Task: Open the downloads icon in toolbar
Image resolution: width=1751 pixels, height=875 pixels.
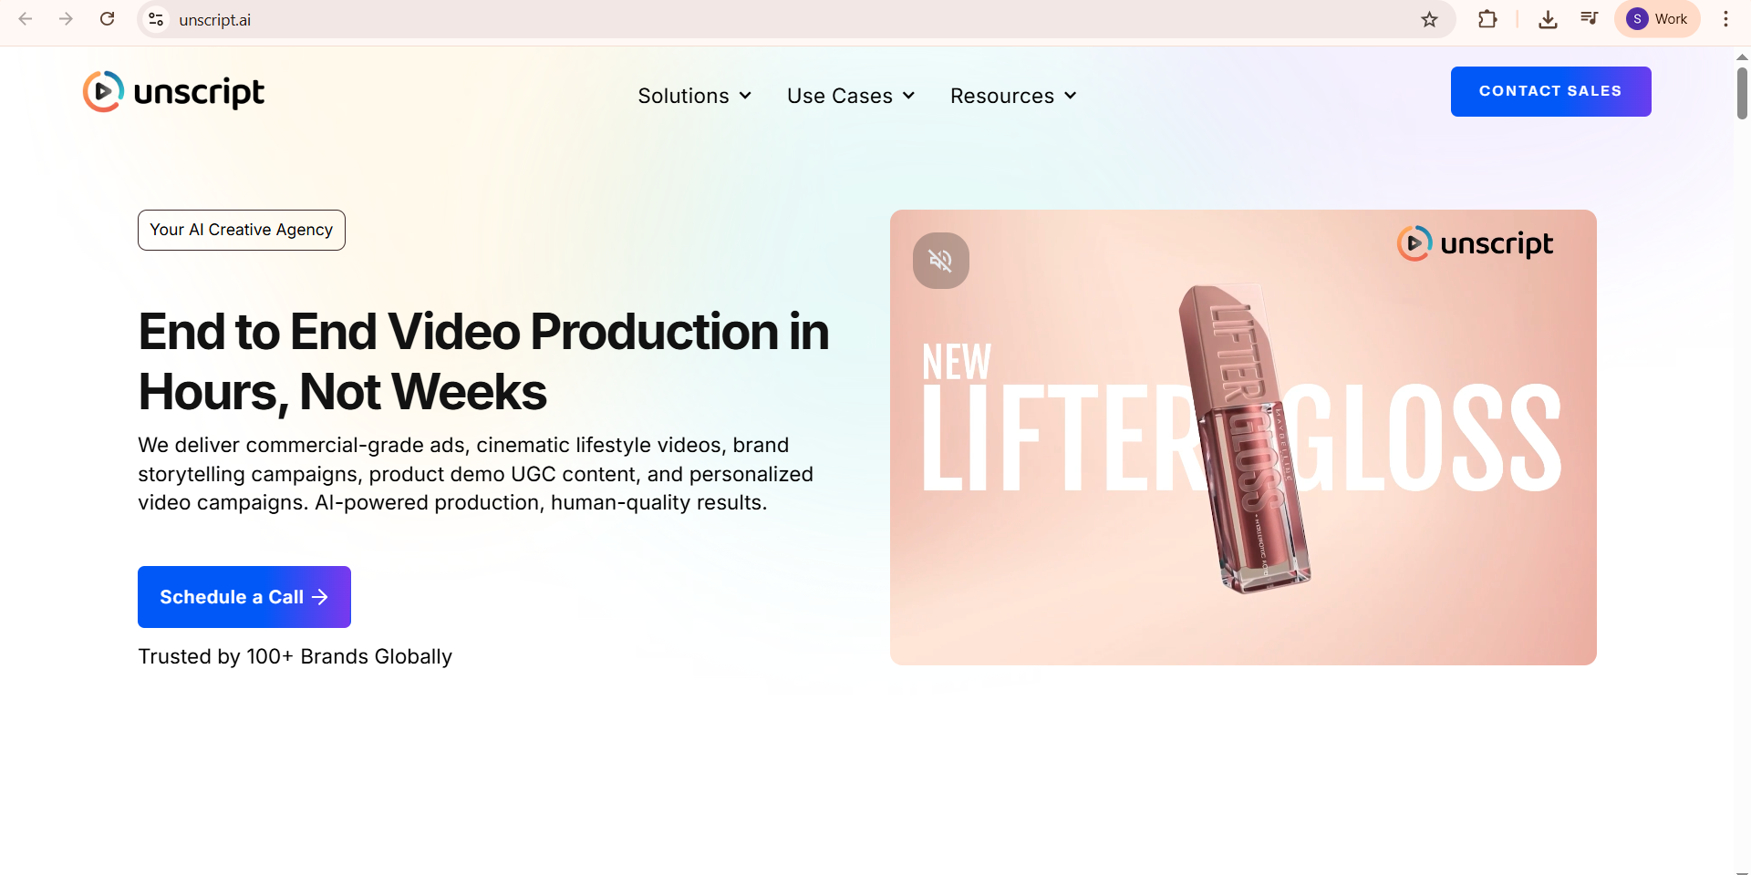Action: (1548, 19)
